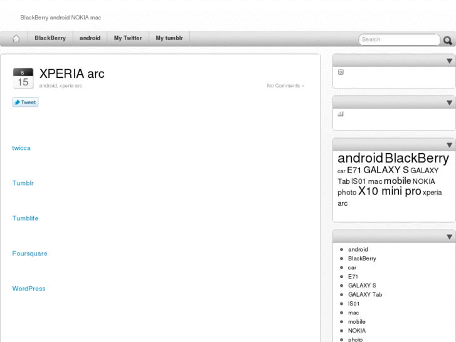Open the BlackBerry menu item
This screenshot has height=342, width=456.
click(50, 38)
